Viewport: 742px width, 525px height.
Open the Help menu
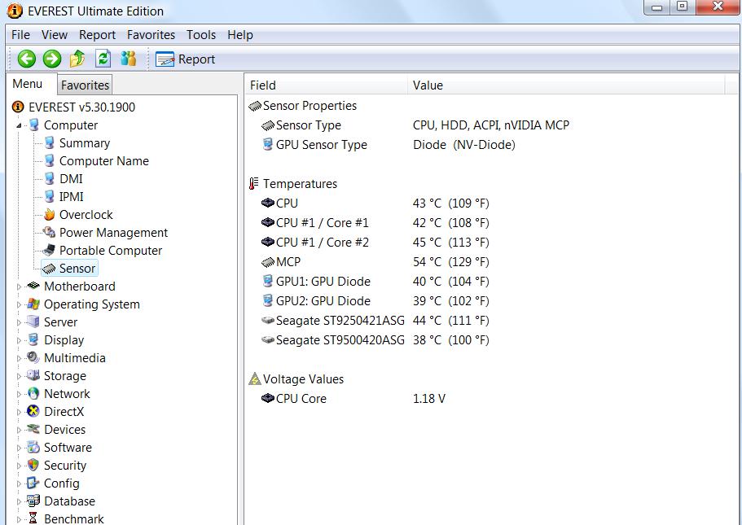[x=240, y=35]
